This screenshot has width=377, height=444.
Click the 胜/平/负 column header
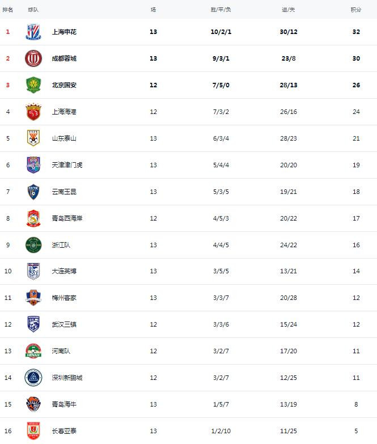pos(221,10)
